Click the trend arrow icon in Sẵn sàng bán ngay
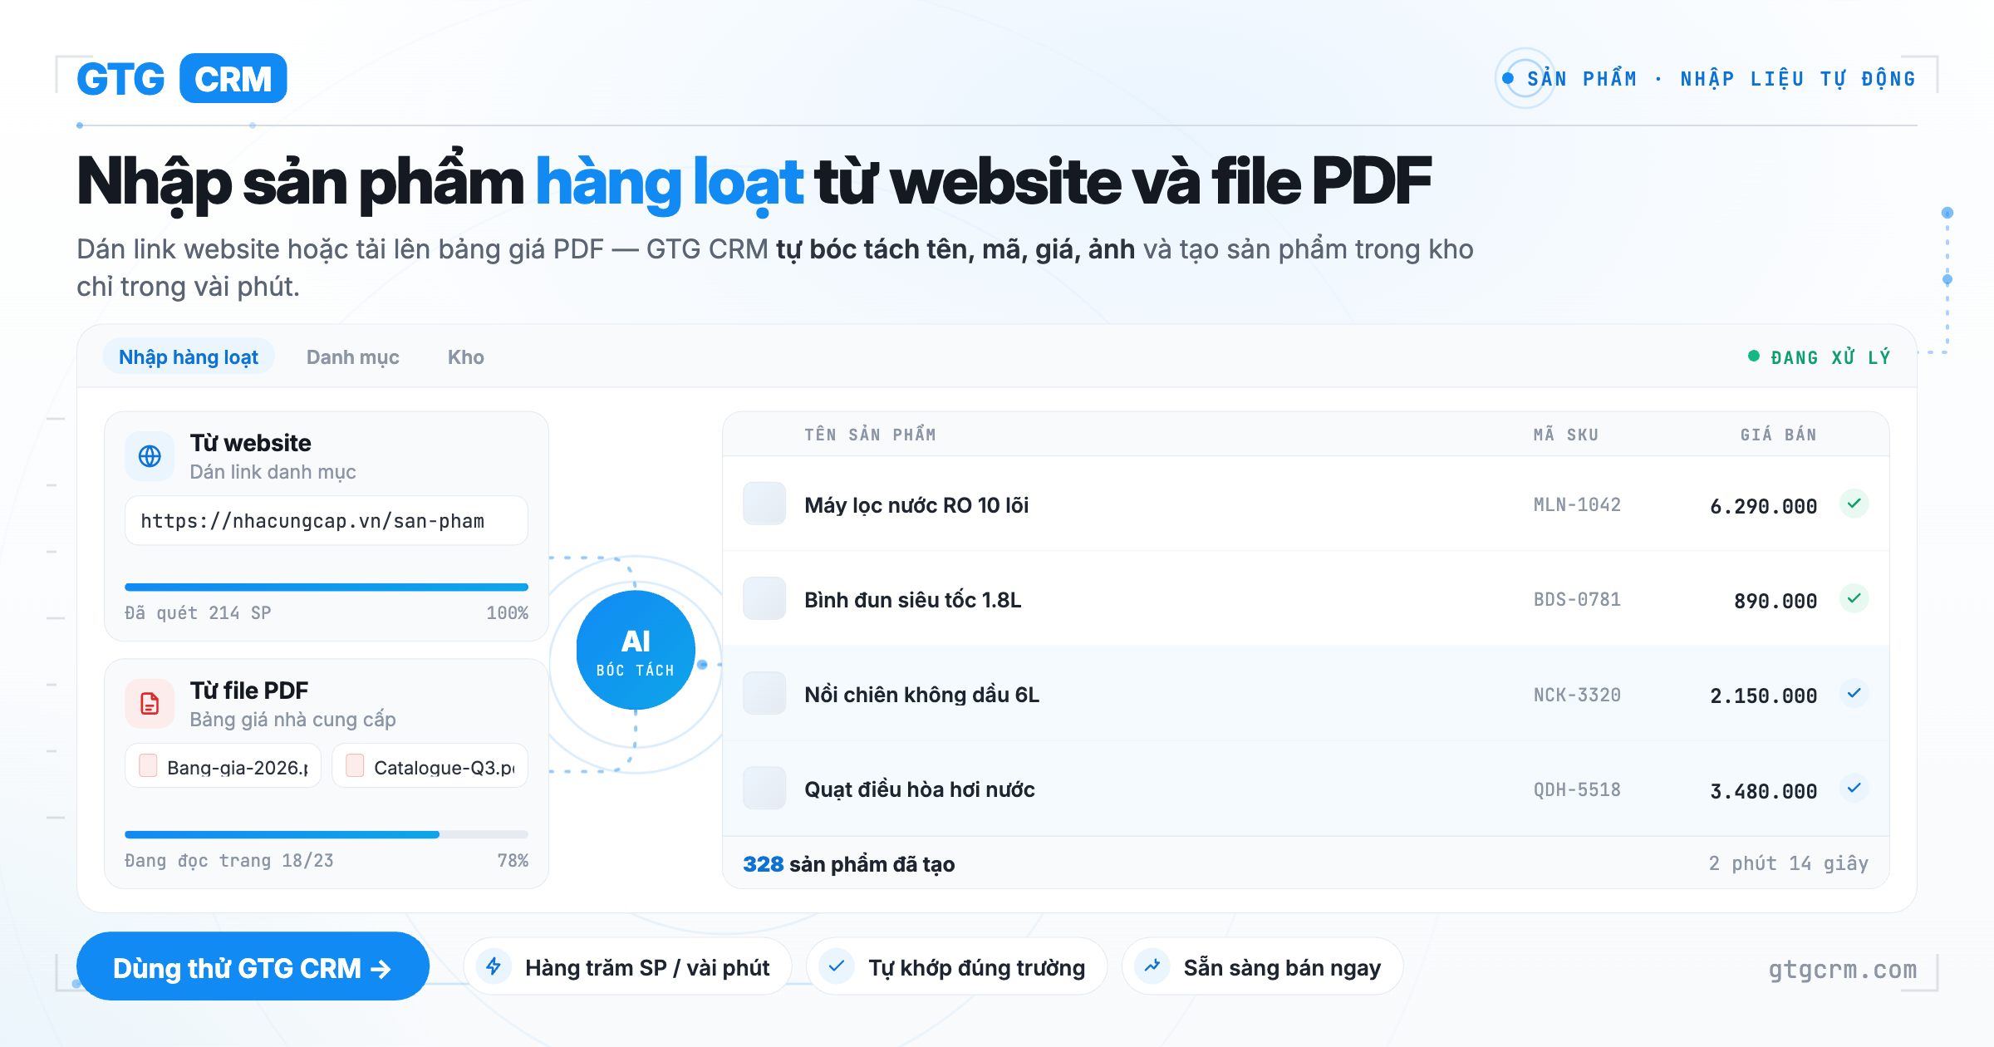1994x1047 pixels. (x=1152, y=966)
